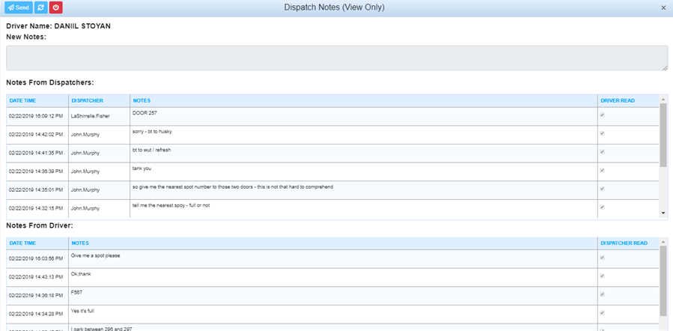Click the DRIVER READ column header

coord(618,100)
